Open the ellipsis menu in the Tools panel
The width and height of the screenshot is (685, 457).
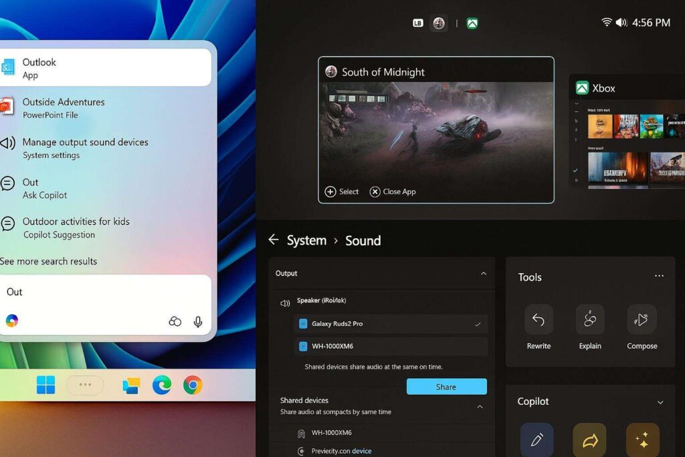coord(659,276)
